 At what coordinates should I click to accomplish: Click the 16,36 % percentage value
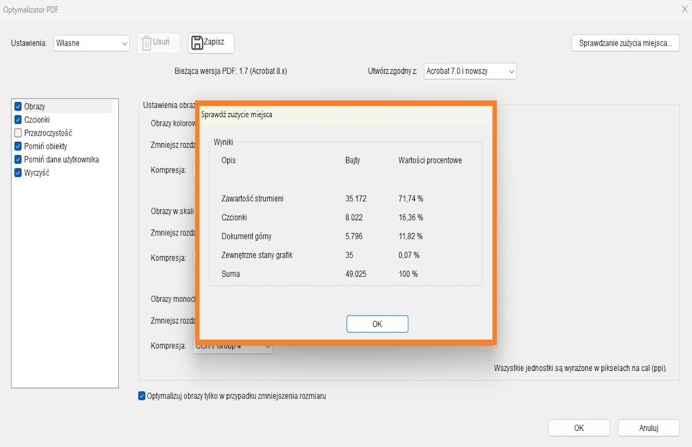pyautogui.click(x=411, y=217)
